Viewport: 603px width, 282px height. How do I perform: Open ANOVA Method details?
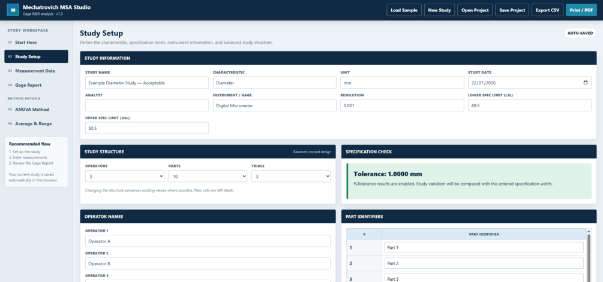click(36, 110)
